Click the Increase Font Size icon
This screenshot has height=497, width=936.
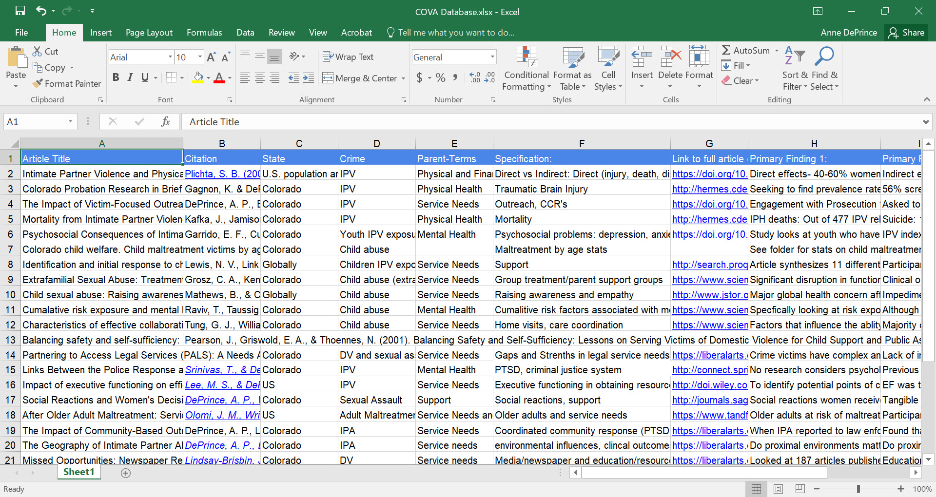[211, 57]
